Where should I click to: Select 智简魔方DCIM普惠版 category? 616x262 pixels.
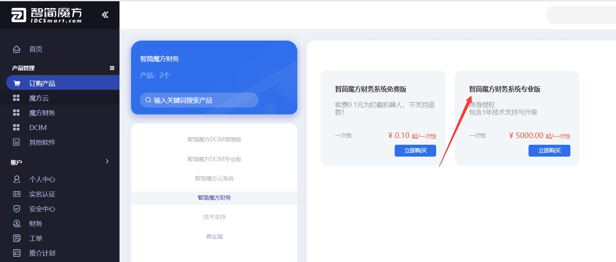click(214, 139)
